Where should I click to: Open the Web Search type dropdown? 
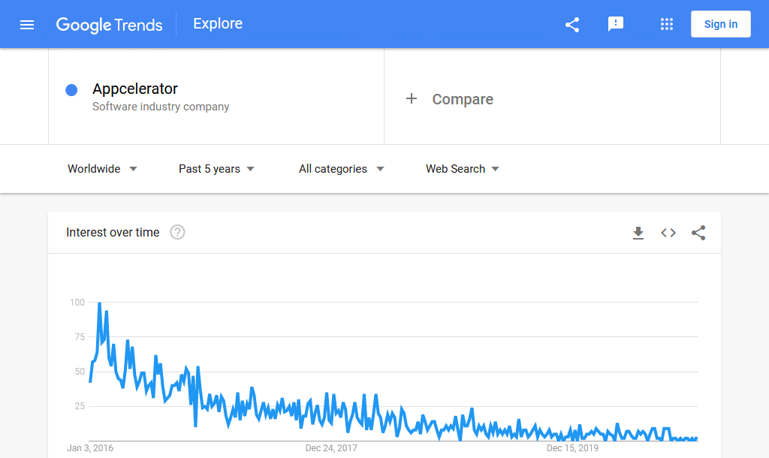[462, 169]
